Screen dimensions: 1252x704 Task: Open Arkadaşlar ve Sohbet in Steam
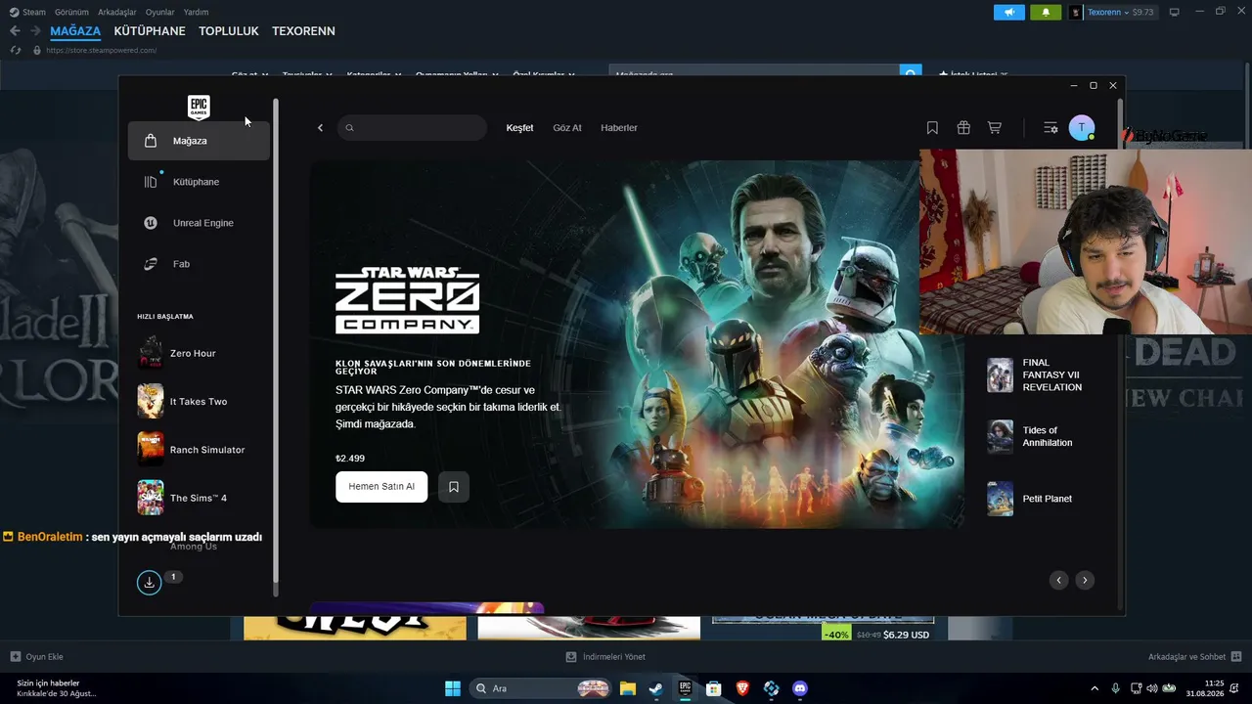tap(1195, 657)
